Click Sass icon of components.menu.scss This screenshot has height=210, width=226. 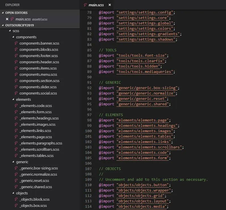click(x=16, y=74)
